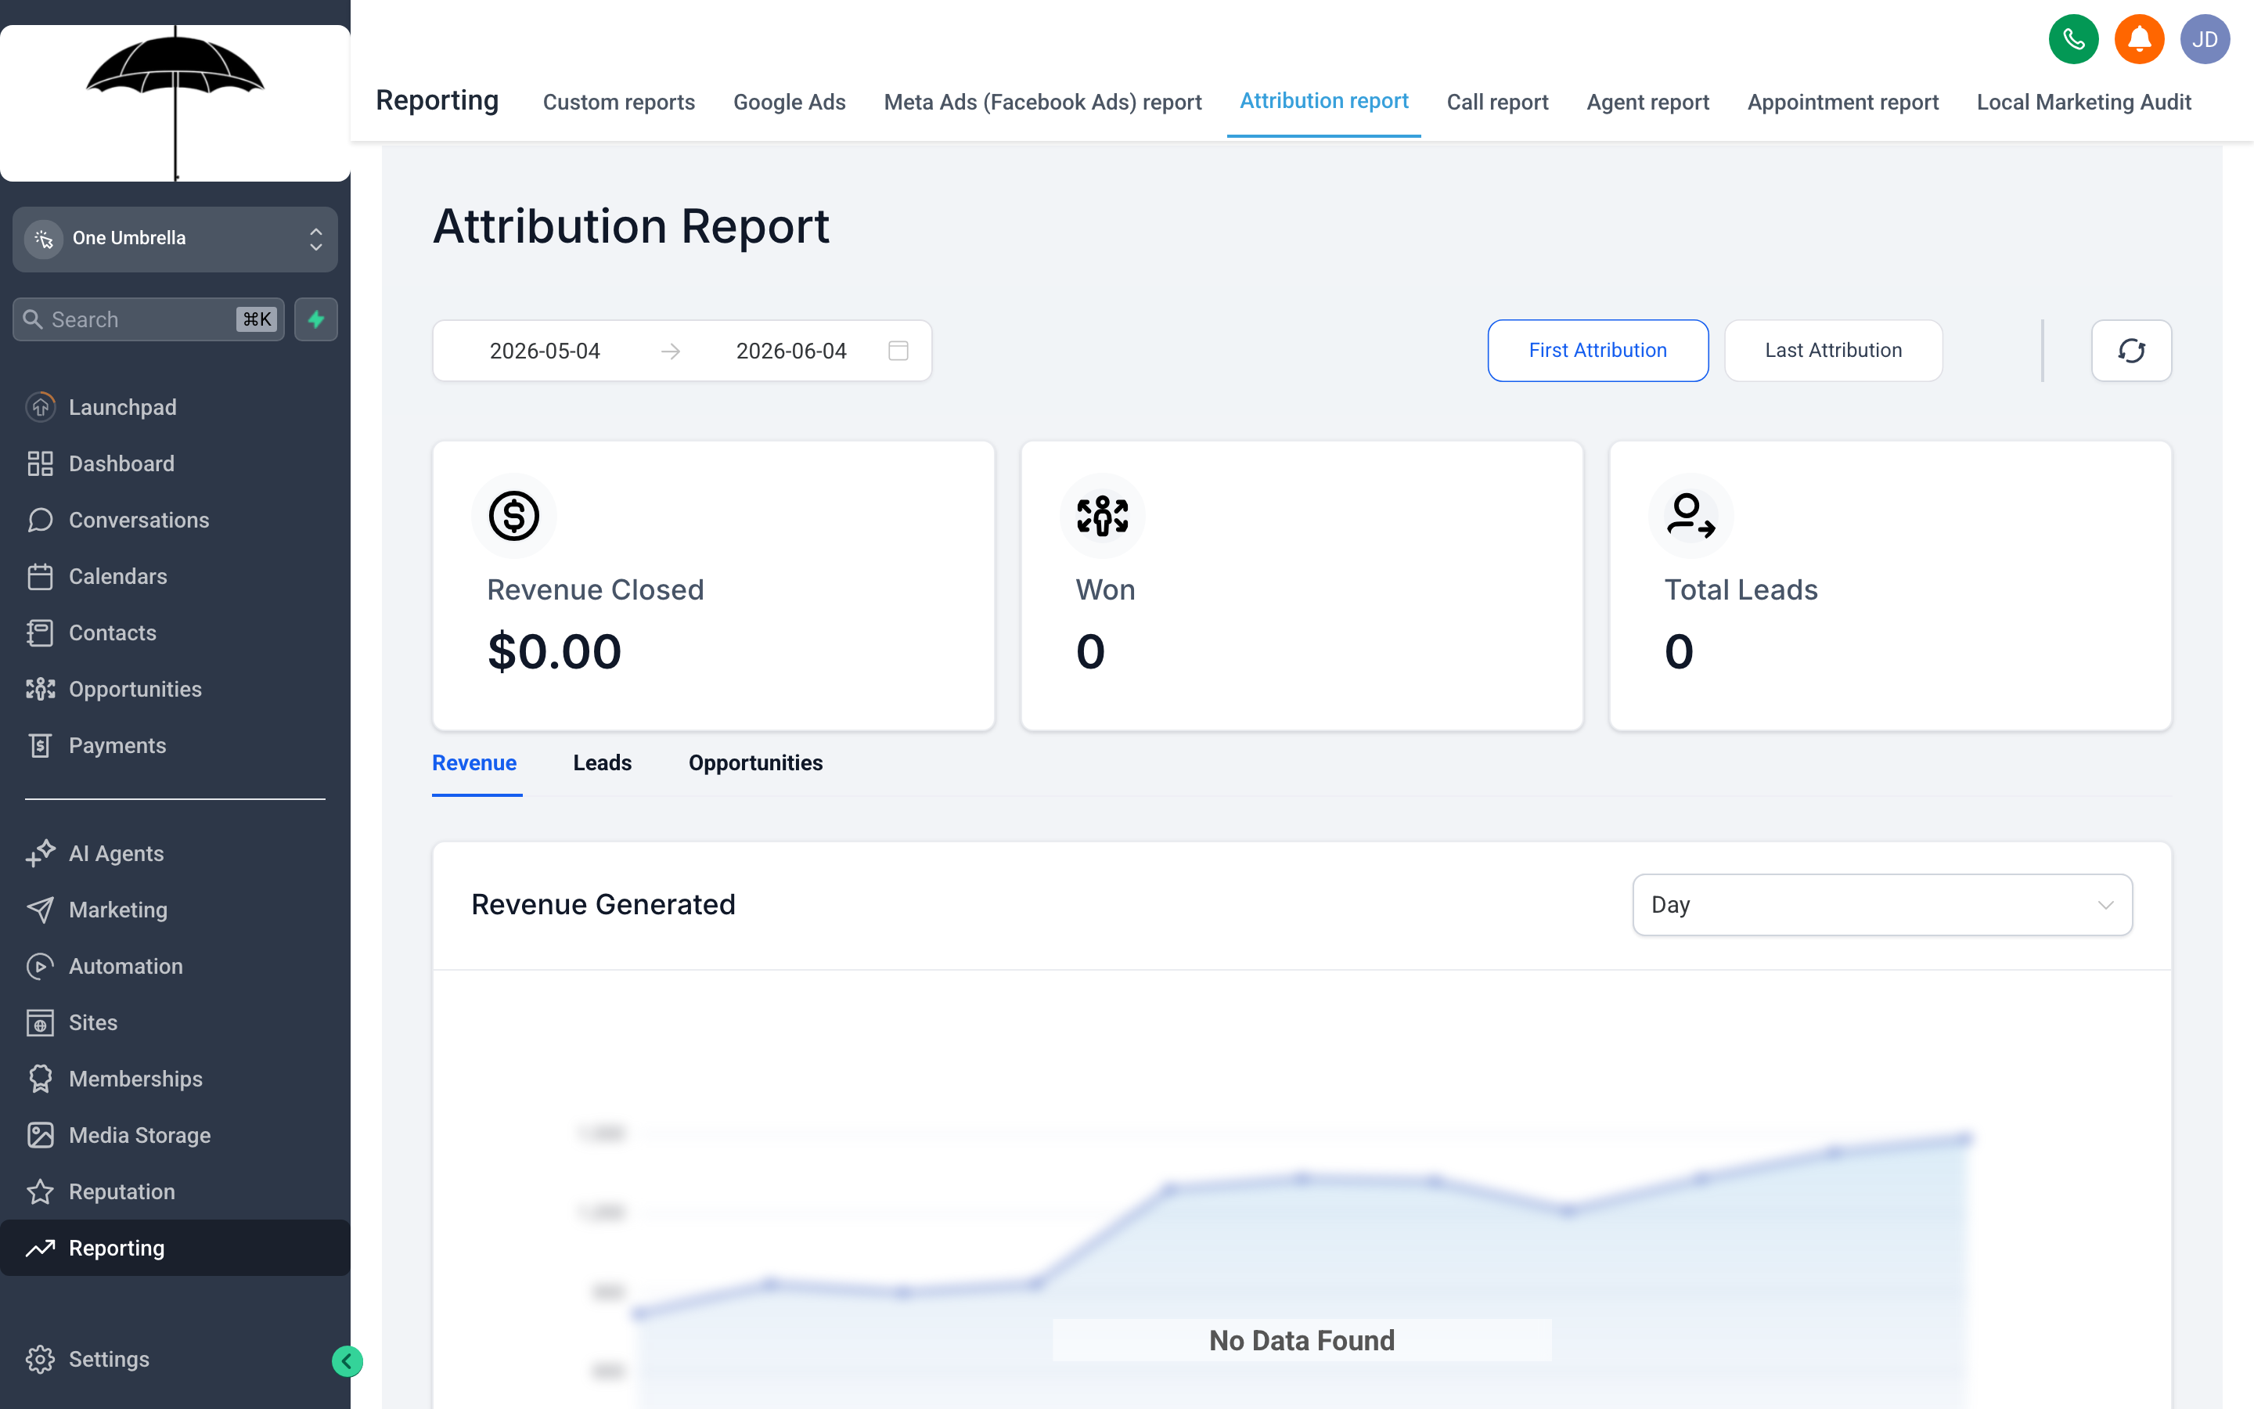Image resolution: width=2254 pixels, height=1409 pixels.
Task: Click the Media Storage image icon
Action: 40,1135
